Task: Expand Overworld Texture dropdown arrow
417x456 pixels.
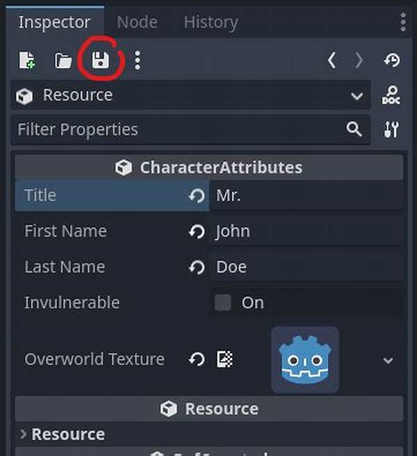Action: 388,361
